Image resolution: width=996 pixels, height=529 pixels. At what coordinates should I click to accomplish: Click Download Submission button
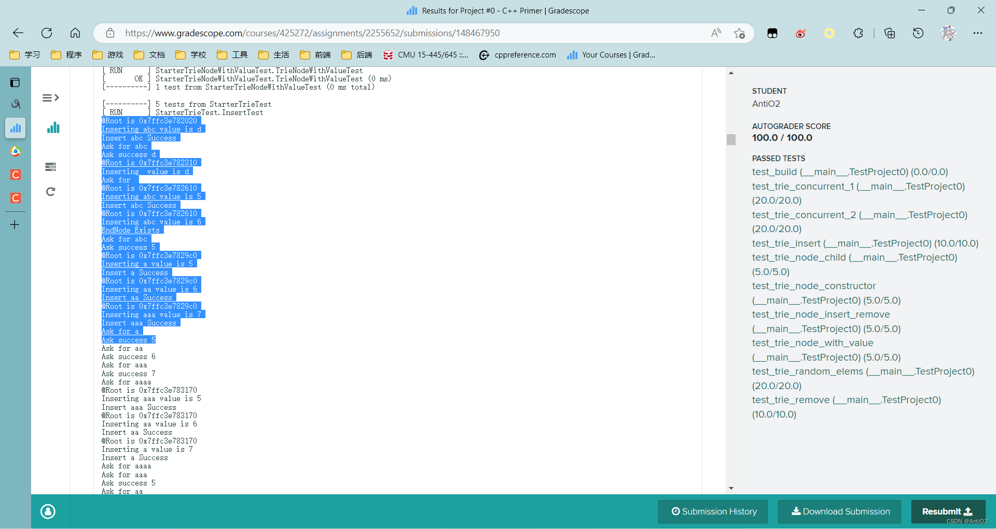pyautogui.click(x=840, y=511)
